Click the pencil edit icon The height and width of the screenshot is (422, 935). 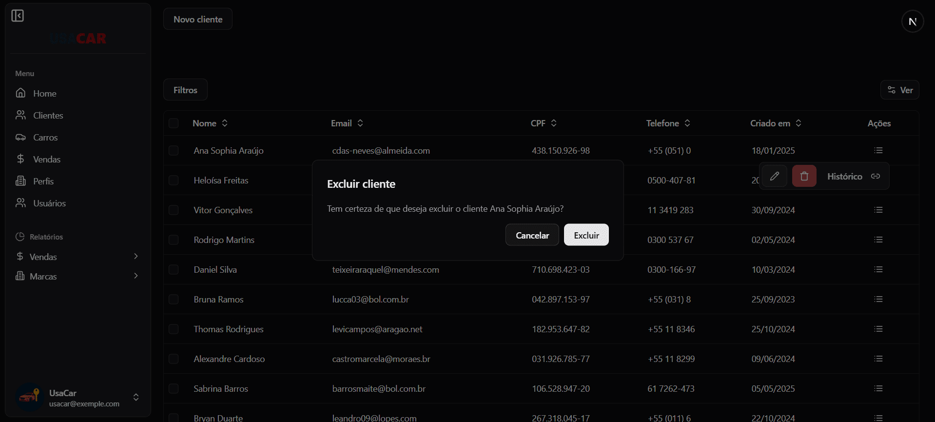(x=774, y=176)
